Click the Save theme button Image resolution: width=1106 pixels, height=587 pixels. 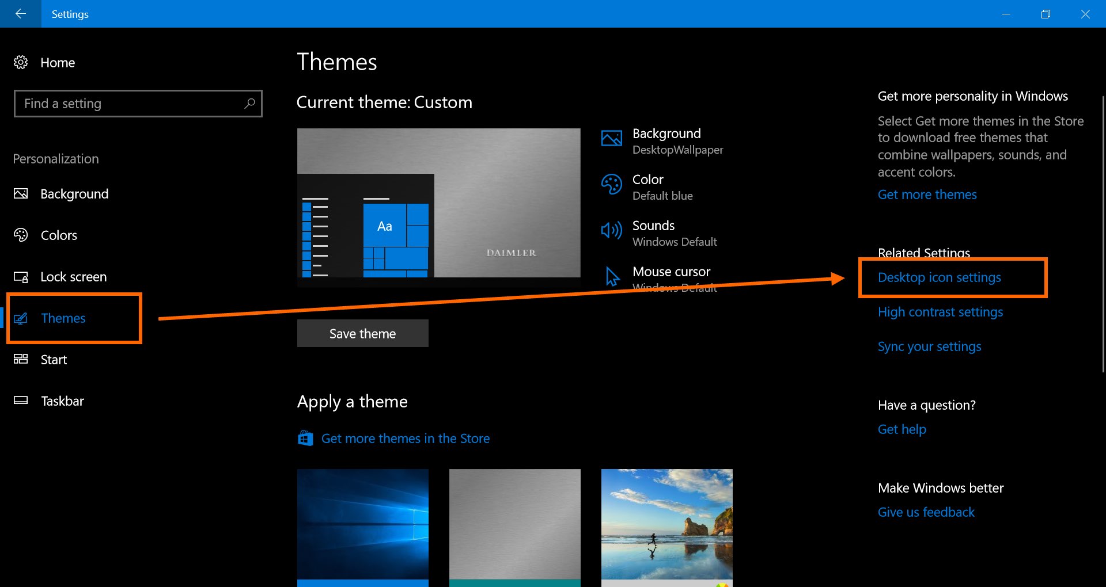click(362, 333)
